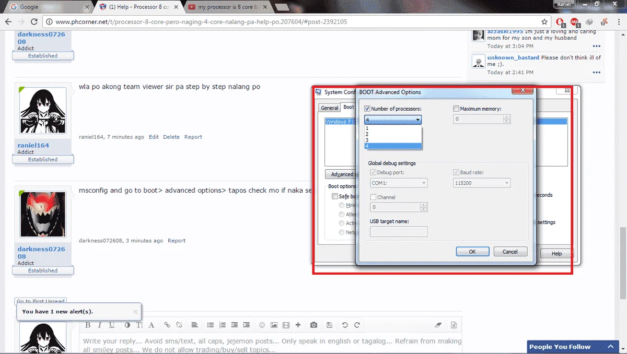
Task: Open the font size tool
Action: point(140,325)
